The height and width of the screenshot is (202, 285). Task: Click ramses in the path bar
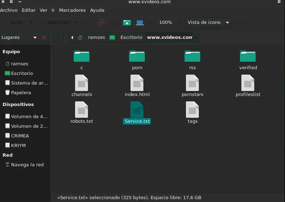pos(92,37)
